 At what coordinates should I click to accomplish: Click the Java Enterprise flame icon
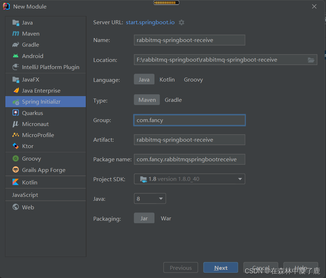[x=16, y=90]
